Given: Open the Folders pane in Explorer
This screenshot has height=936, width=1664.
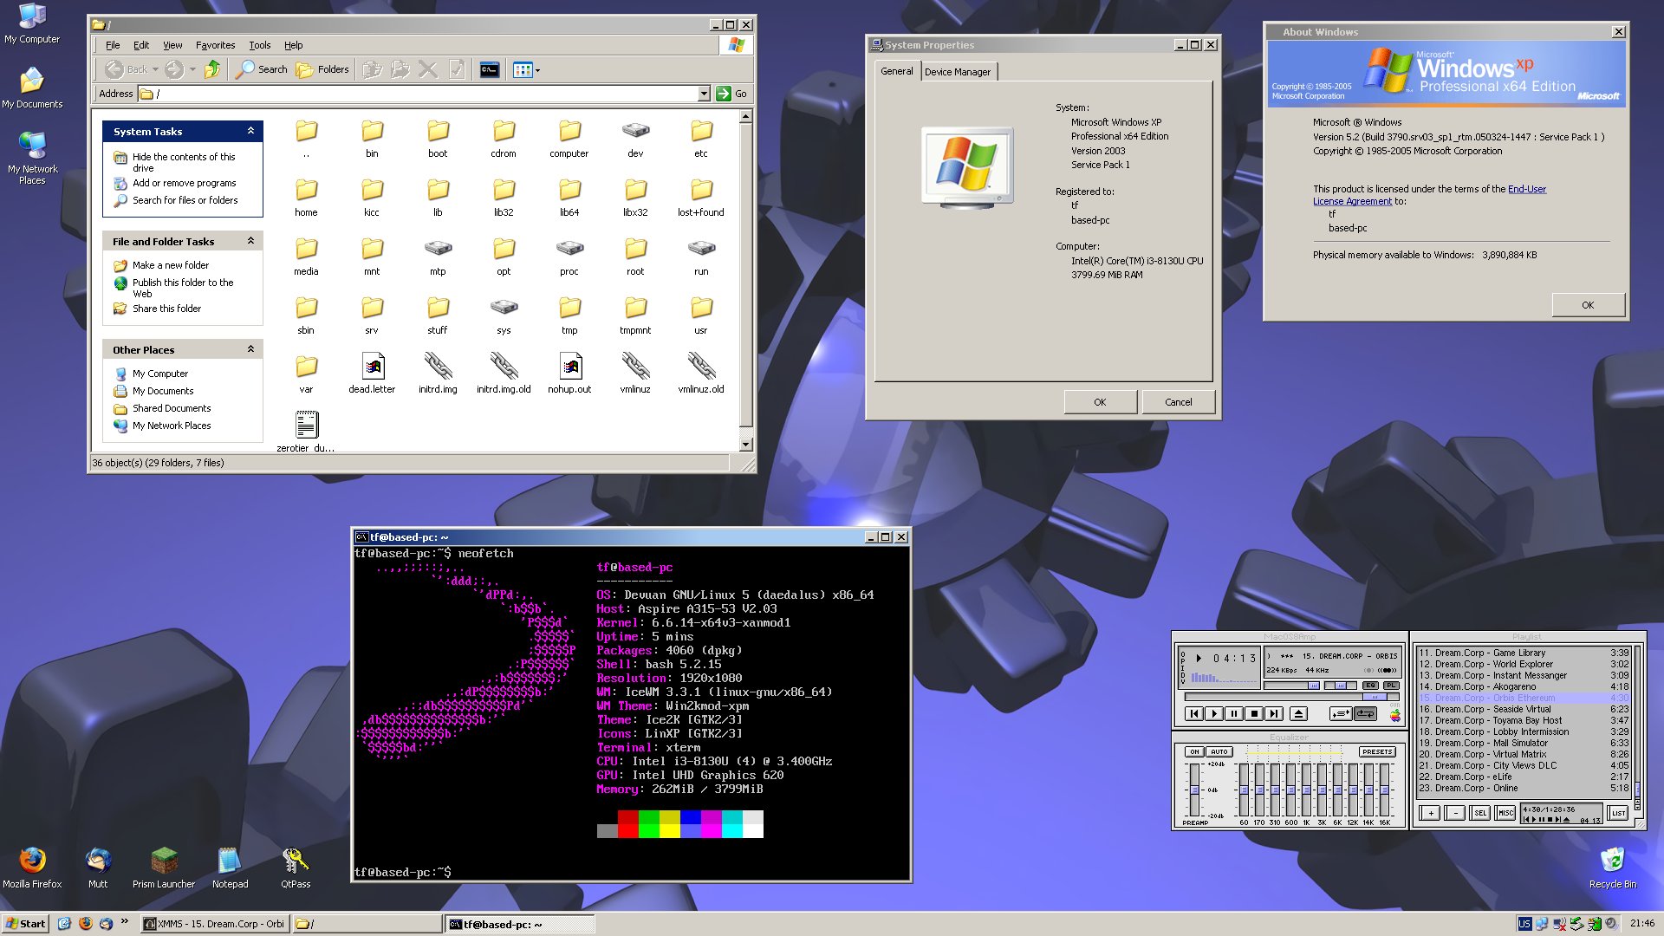Looking at the screenshot, I should [x=322, y=69].
